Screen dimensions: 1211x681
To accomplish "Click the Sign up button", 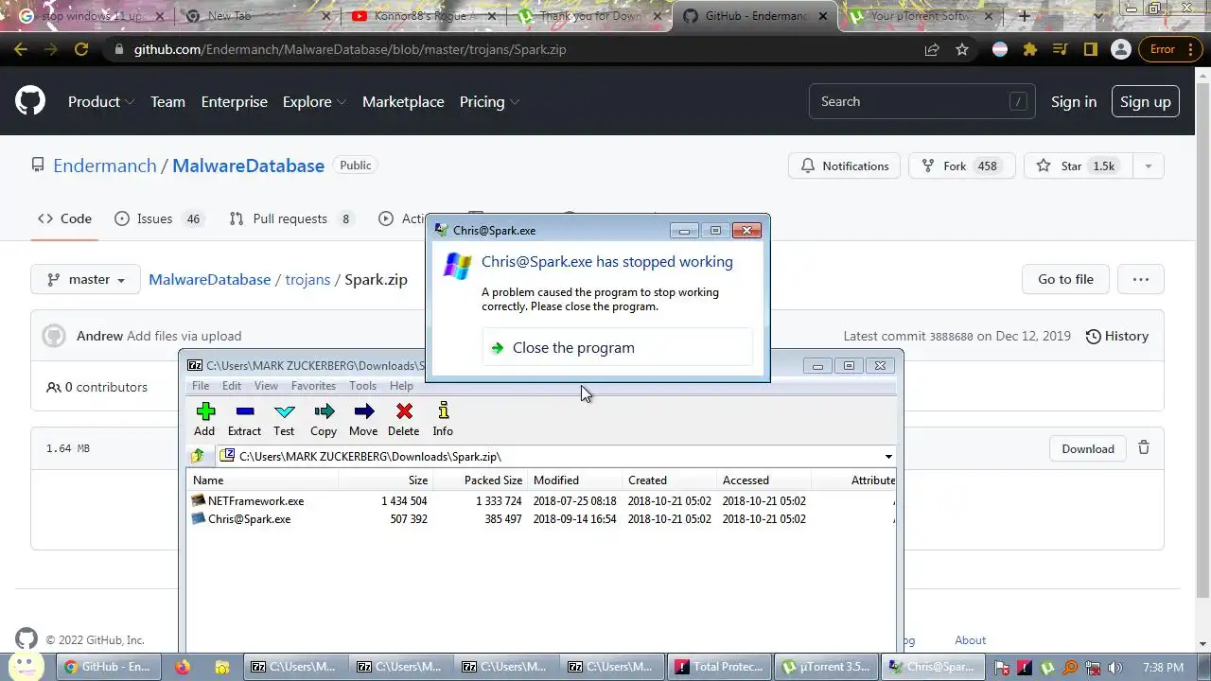I will [1145, 101].
